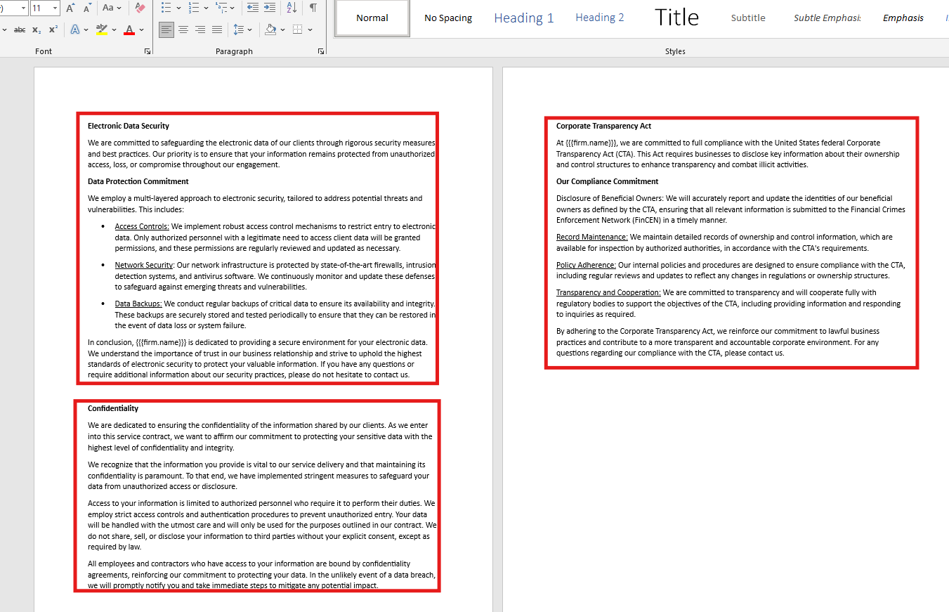Click the underlined Policy Adherence text
This screenshot has height=612, width=949.
coord(586,265)
